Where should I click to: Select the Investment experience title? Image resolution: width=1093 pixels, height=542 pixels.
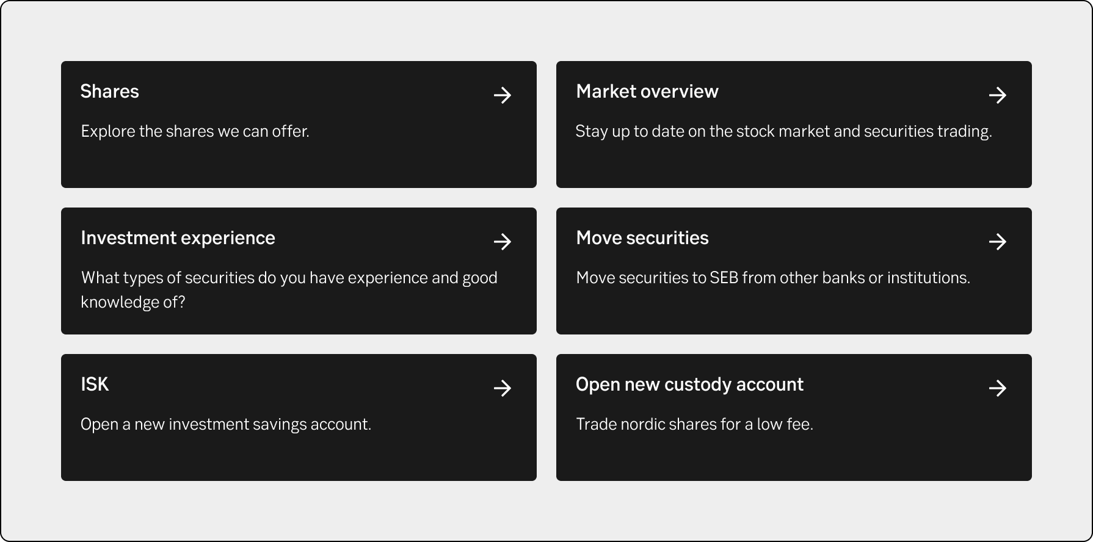(x=178, y=238)
